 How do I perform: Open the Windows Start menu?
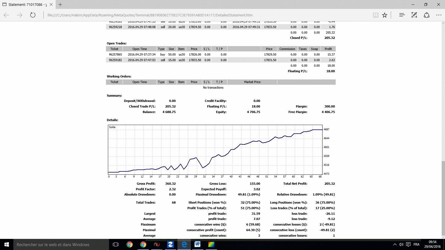7,244
